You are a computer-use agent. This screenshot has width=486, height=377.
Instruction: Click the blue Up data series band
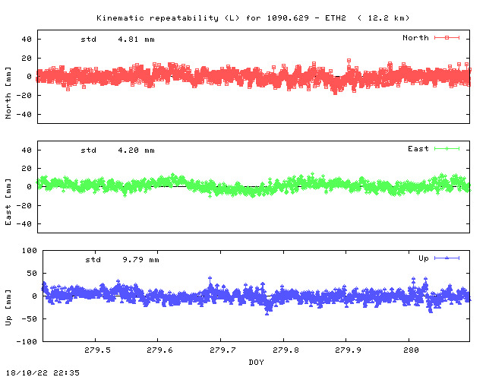[256, 295]
